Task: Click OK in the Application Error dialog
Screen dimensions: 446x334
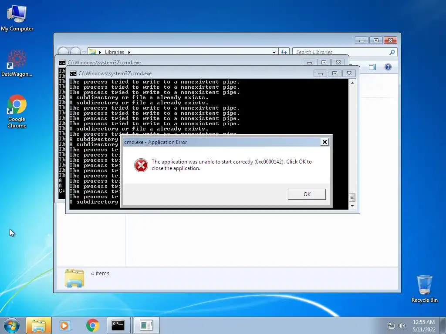Action: pyautogui.click(x=307, y=194)
